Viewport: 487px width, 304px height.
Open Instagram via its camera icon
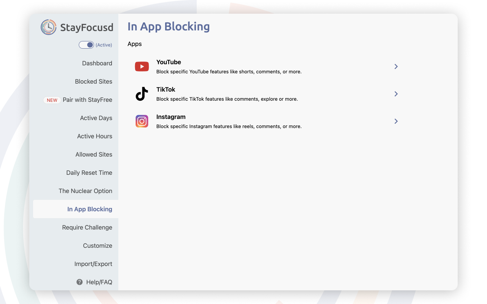[142, 121]
